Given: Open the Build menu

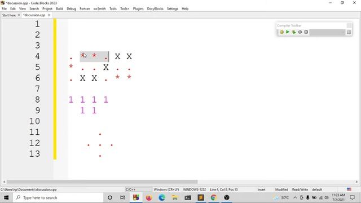Looking at the screenshot, I should (x=59, y=9).
